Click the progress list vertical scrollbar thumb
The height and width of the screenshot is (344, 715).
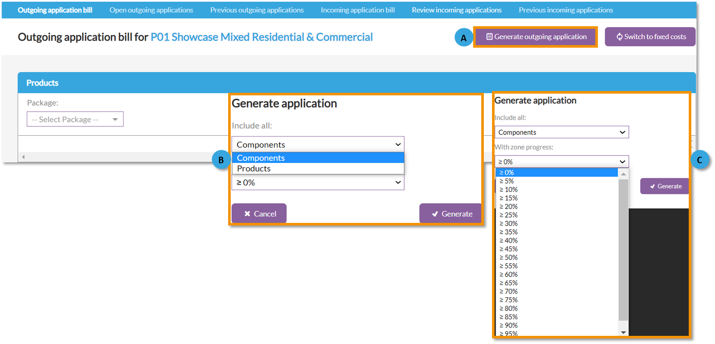click(623, 249)
